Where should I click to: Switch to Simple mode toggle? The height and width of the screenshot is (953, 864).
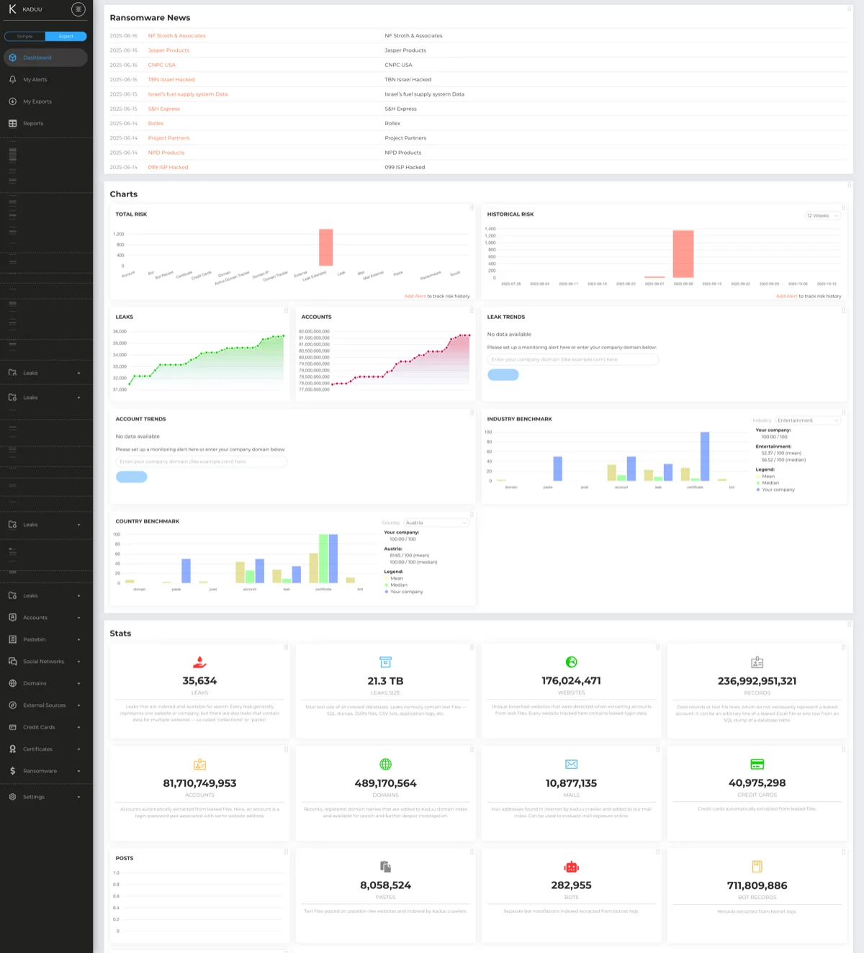pos(25,36)
